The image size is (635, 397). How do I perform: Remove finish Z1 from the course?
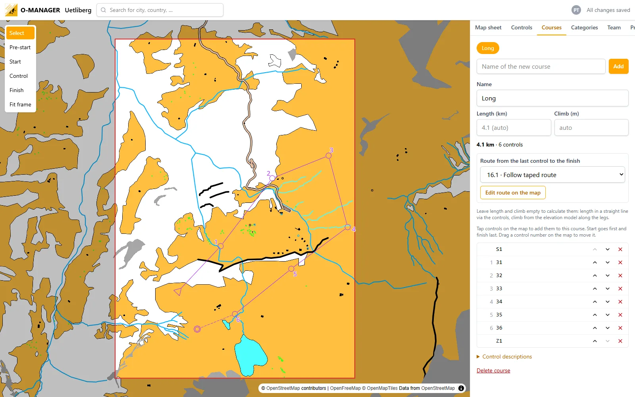[x=620, y=341]
